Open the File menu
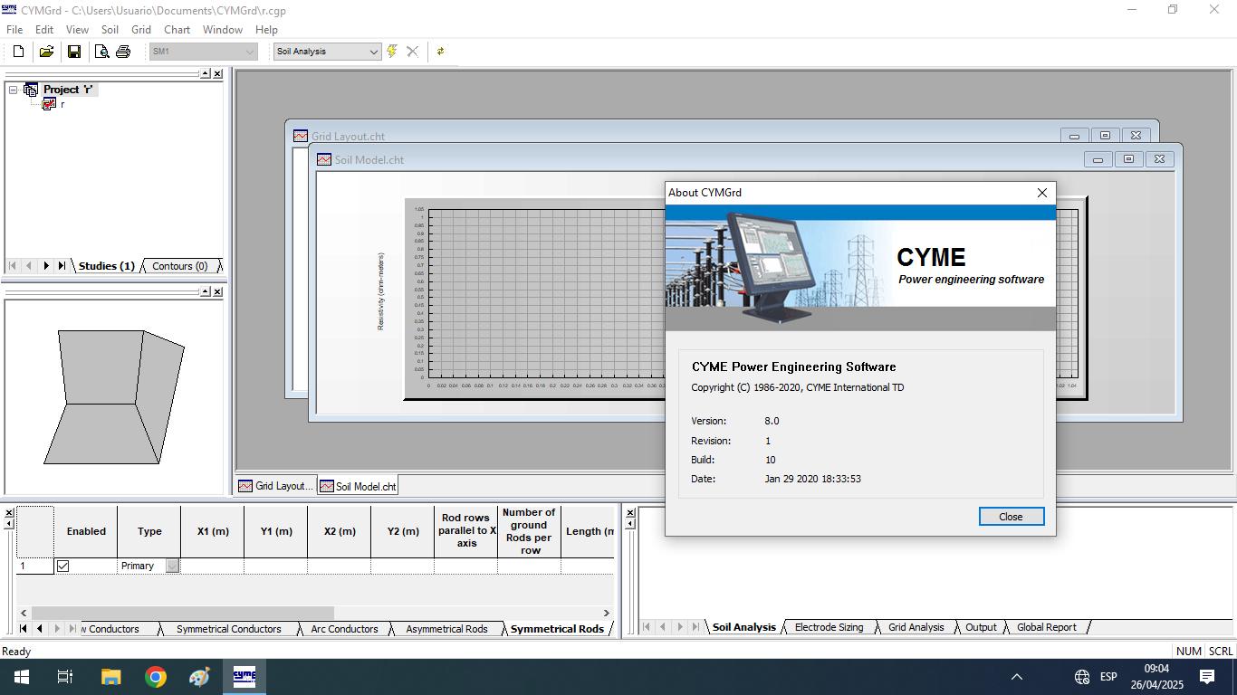Viewport: 1237px width, 695px height. 14,30
